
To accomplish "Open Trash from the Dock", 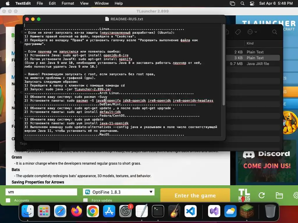I will [270, 211].
